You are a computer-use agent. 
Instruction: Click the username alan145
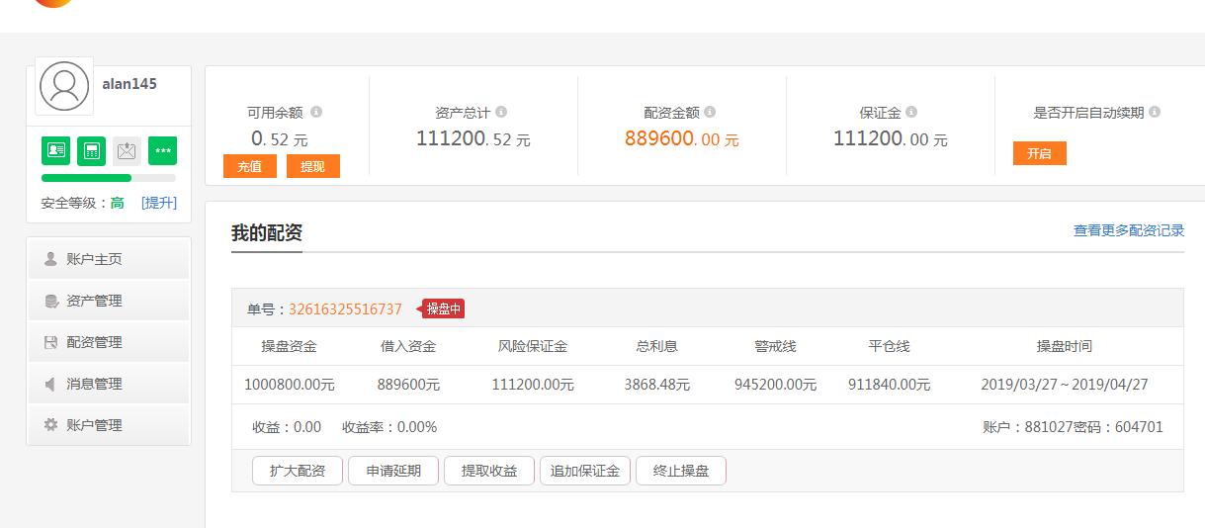click(x=129, y=84)
